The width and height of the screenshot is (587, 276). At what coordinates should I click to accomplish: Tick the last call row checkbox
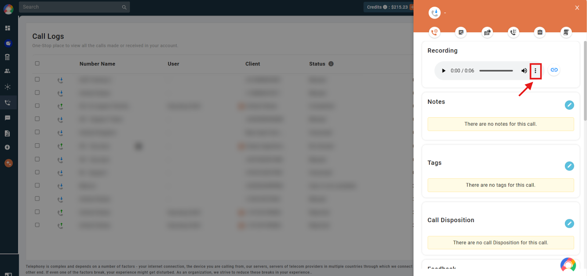coord(37,225)
